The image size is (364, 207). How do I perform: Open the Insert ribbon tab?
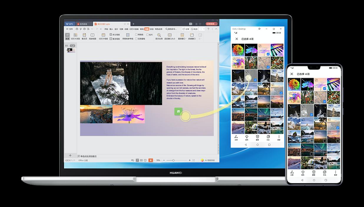coord(111,29)
